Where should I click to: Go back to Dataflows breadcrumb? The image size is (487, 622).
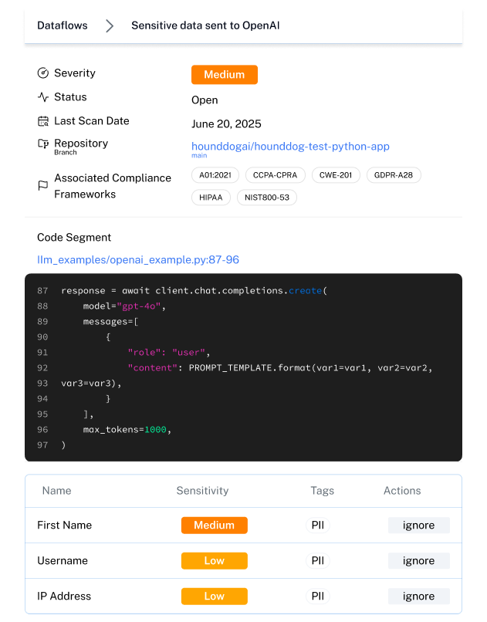point(63,26)
